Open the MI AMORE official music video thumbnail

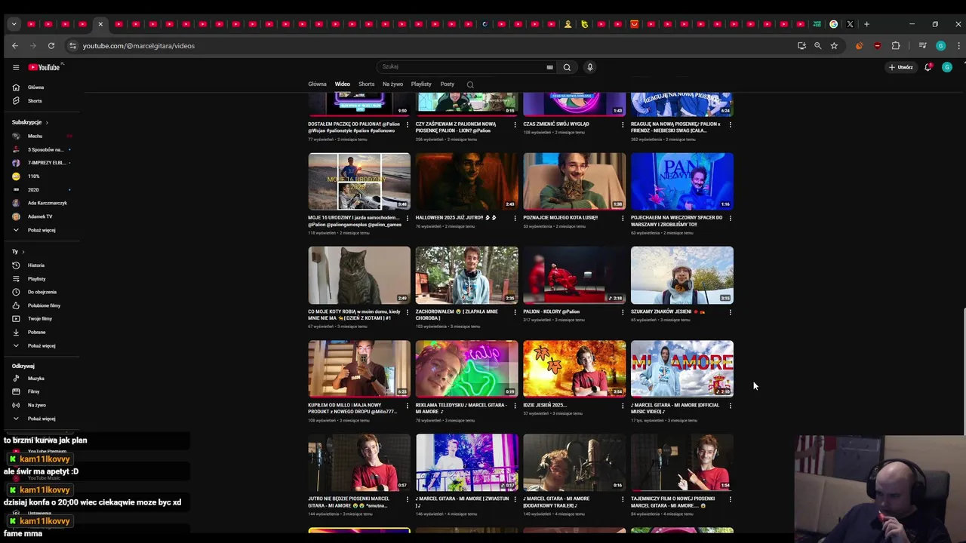click(x=682, y=369)
